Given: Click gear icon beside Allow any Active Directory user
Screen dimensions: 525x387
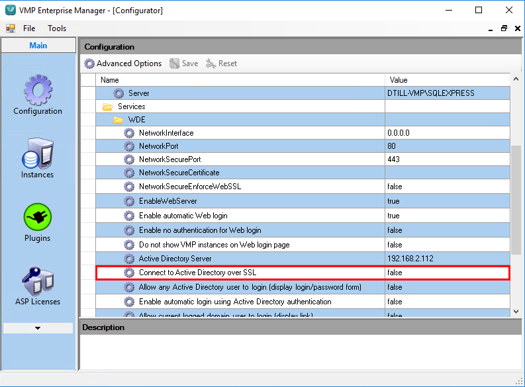Looking at the screenshot, I should 129,287.
